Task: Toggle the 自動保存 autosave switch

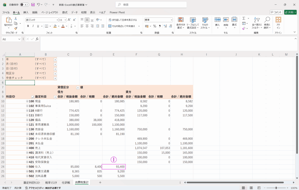Action: click(x=24, y=5)
